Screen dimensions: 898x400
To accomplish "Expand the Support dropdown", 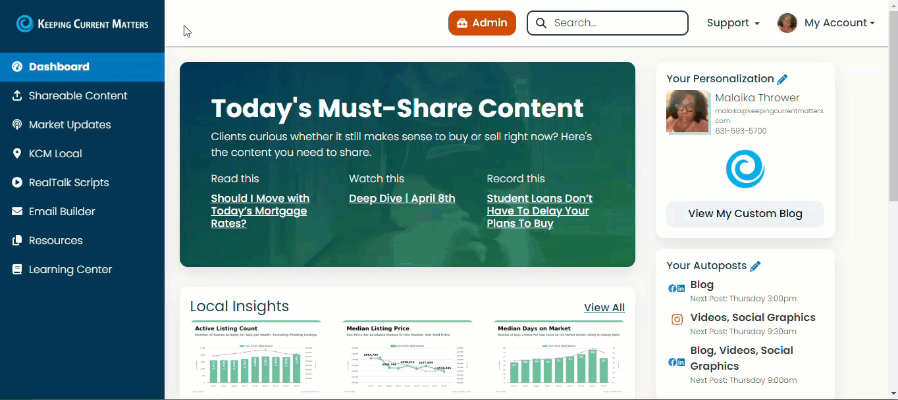I will click(x=732, y=22).
